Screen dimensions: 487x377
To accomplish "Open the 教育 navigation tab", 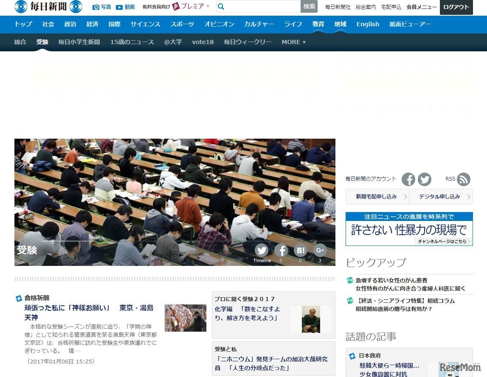I will point(318,24).
